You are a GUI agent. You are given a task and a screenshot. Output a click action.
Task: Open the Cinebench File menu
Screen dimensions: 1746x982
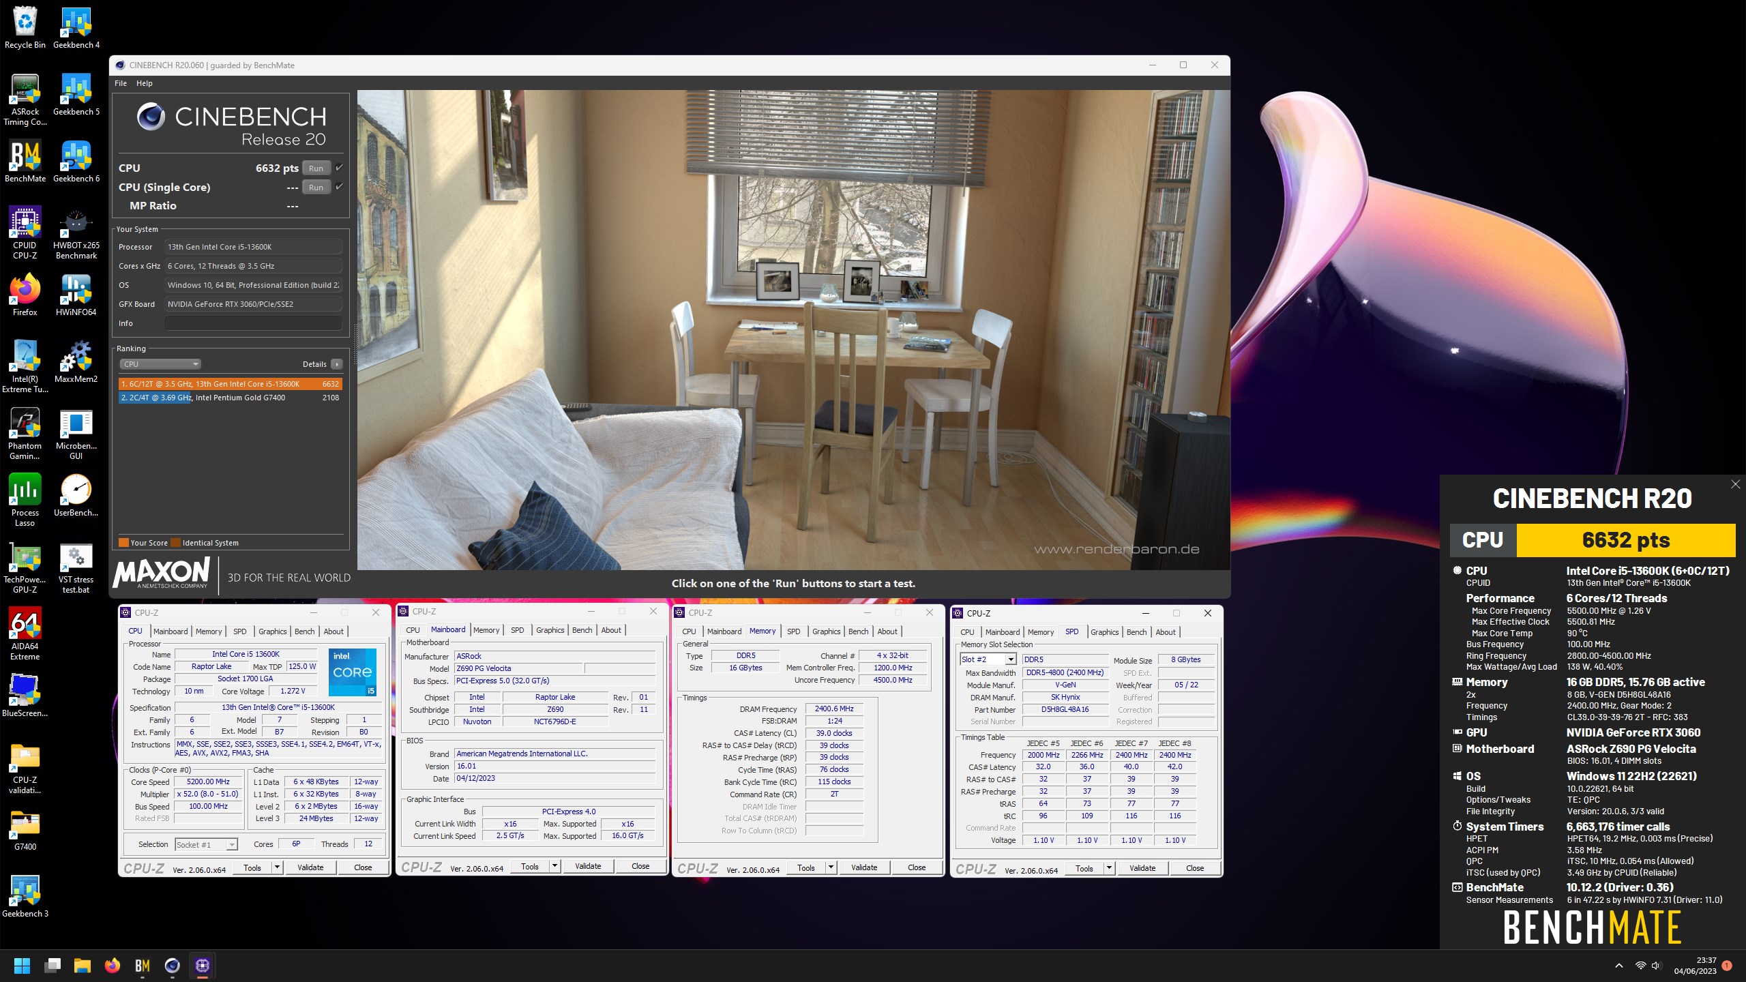(121, 83)
